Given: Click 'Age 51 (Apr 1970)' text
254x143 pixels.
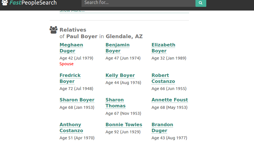Looking at the screenshot, I should [77, 138].
